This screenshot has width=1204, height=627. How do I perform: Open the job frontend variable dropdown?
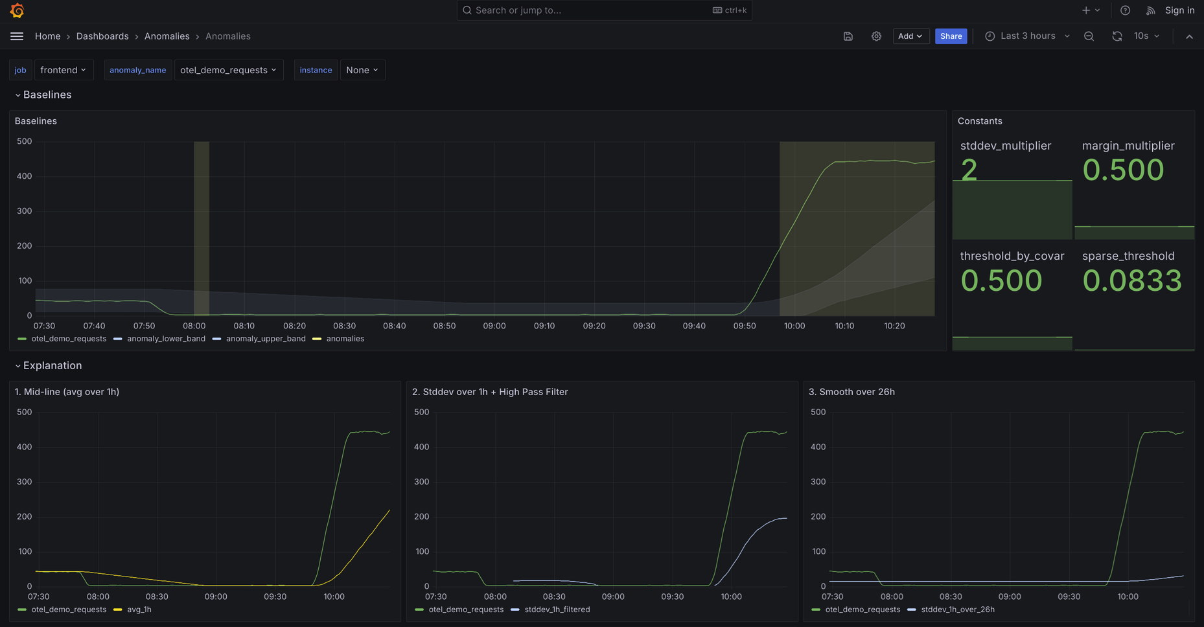click(x=63, y=69)
